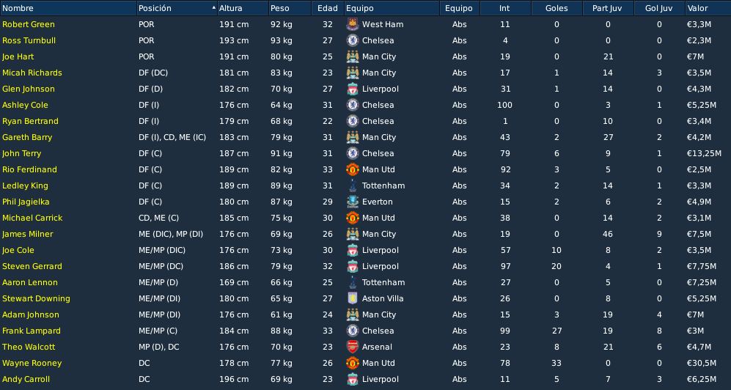Open player Robert Green

pyautogui.click(x=29, y=24)
